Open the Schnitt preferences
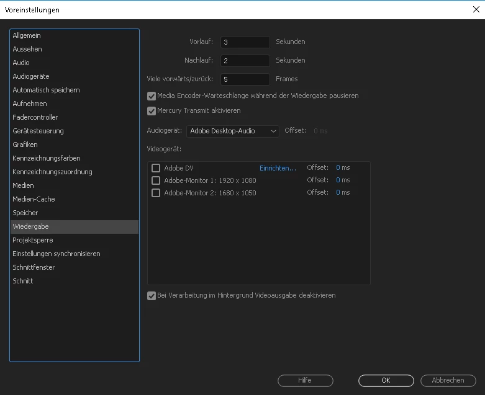 [x=75, y=281]
